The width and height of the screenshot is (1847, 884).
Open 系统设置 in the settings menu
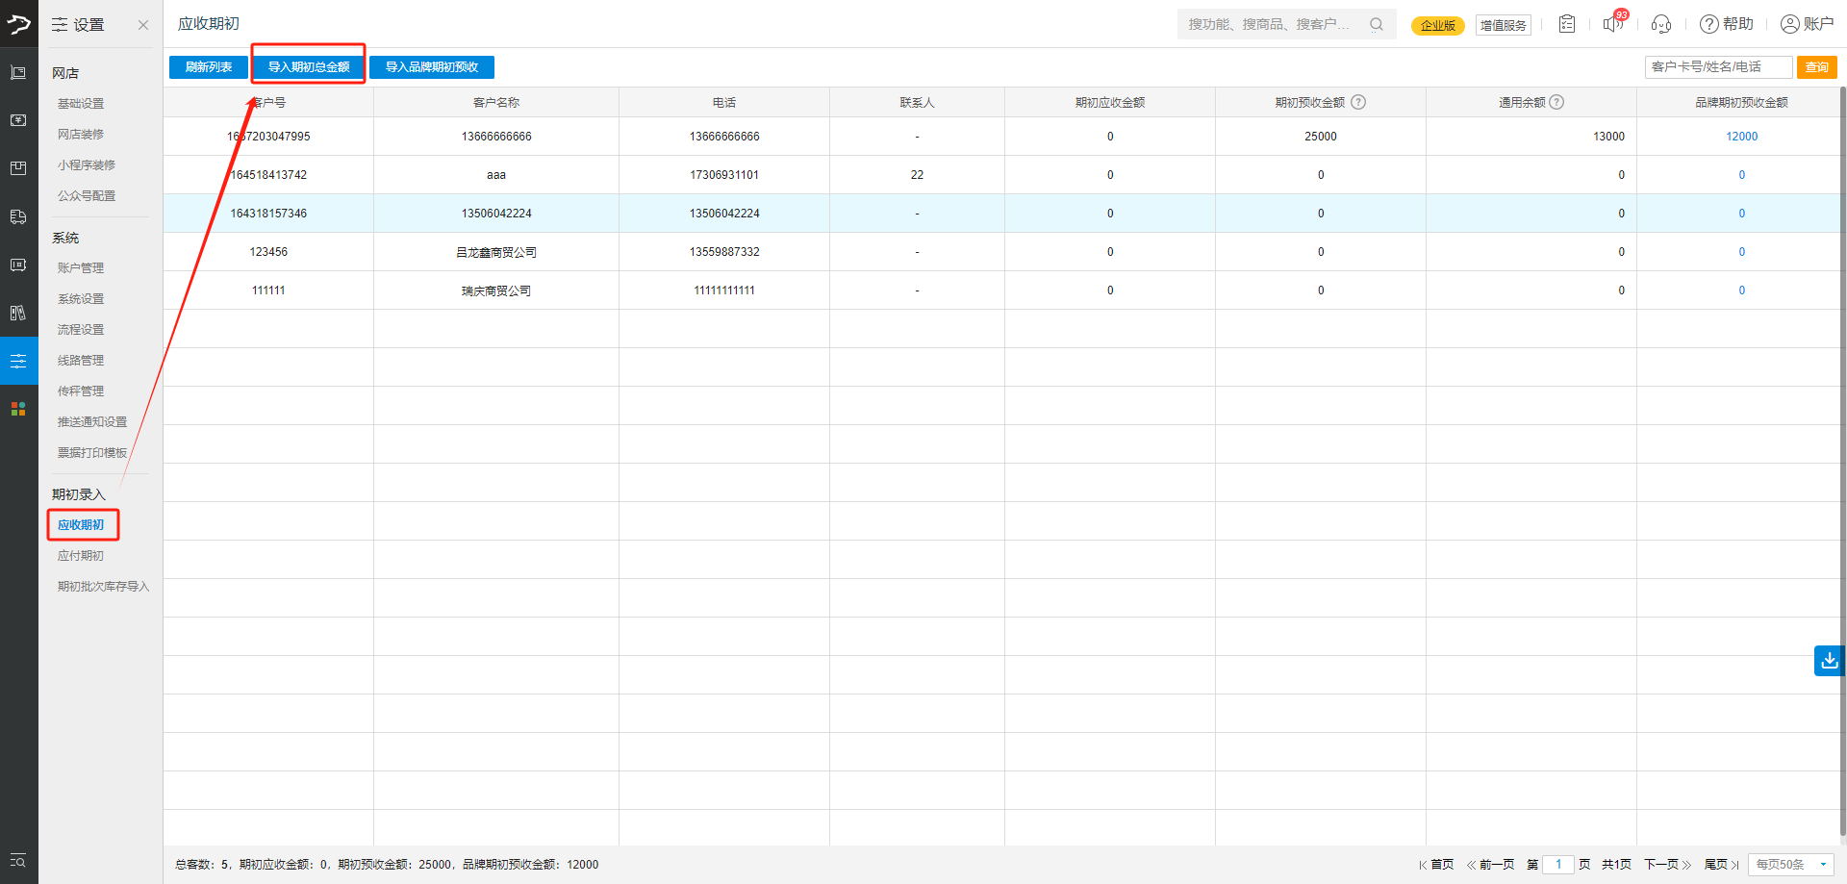click(x=81, y=299)
